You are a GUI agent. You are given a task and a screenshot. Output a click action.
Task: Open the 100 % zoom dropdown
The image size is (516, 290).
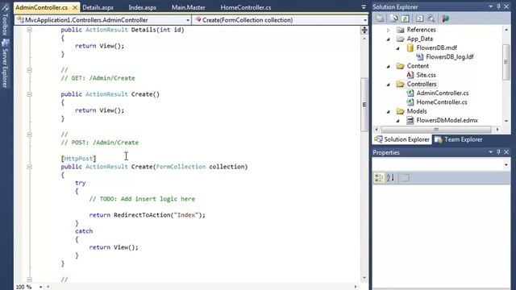click(40, 287)
